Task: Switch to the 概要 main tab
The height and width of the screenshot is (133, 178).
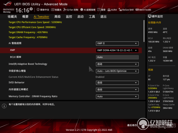Action: 25,17
